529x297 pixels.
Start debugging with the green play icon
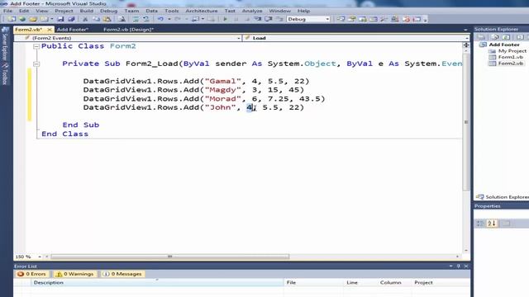[x=225, y=19]
